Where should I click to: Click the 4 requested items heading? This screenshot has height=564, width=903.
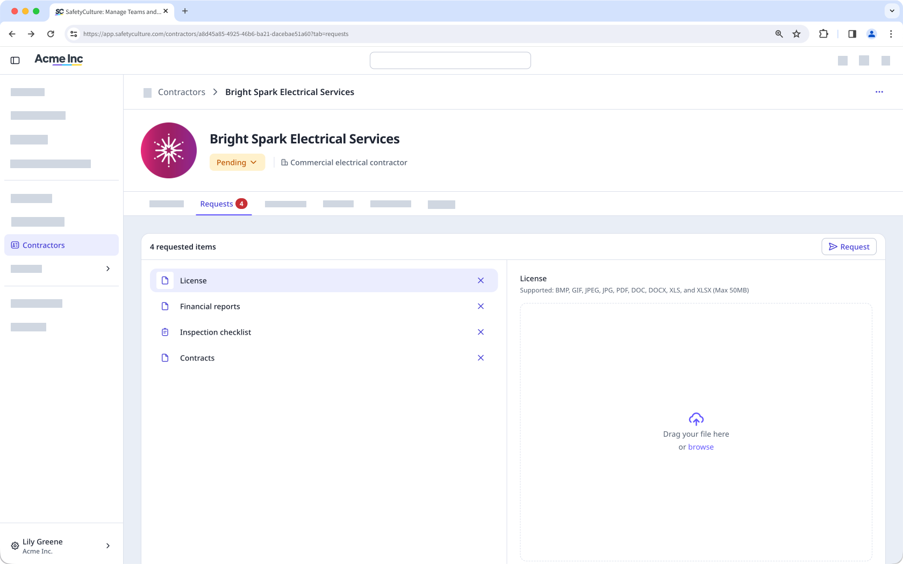(x=183, y=247)
